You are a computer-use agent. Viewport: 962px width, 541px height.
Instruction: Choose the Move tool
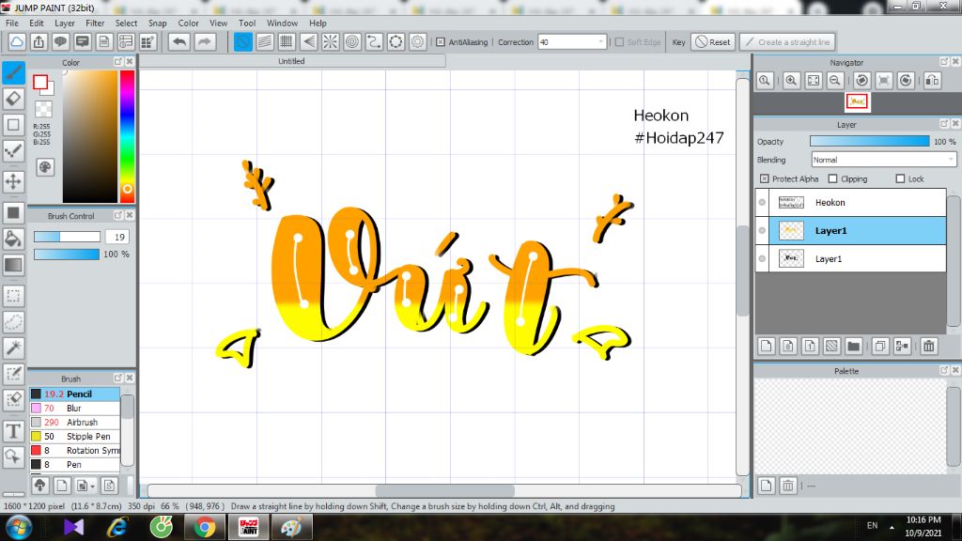13,181
